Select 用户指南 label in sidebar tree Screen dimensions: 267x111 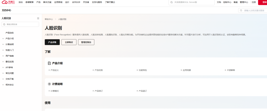10,56
